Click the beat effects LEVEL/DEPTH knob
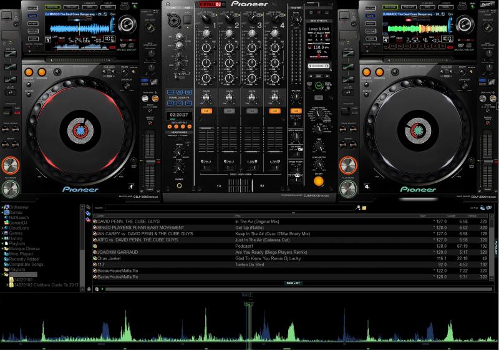Viewport: 499px width, 350px height. click(318, 164)
